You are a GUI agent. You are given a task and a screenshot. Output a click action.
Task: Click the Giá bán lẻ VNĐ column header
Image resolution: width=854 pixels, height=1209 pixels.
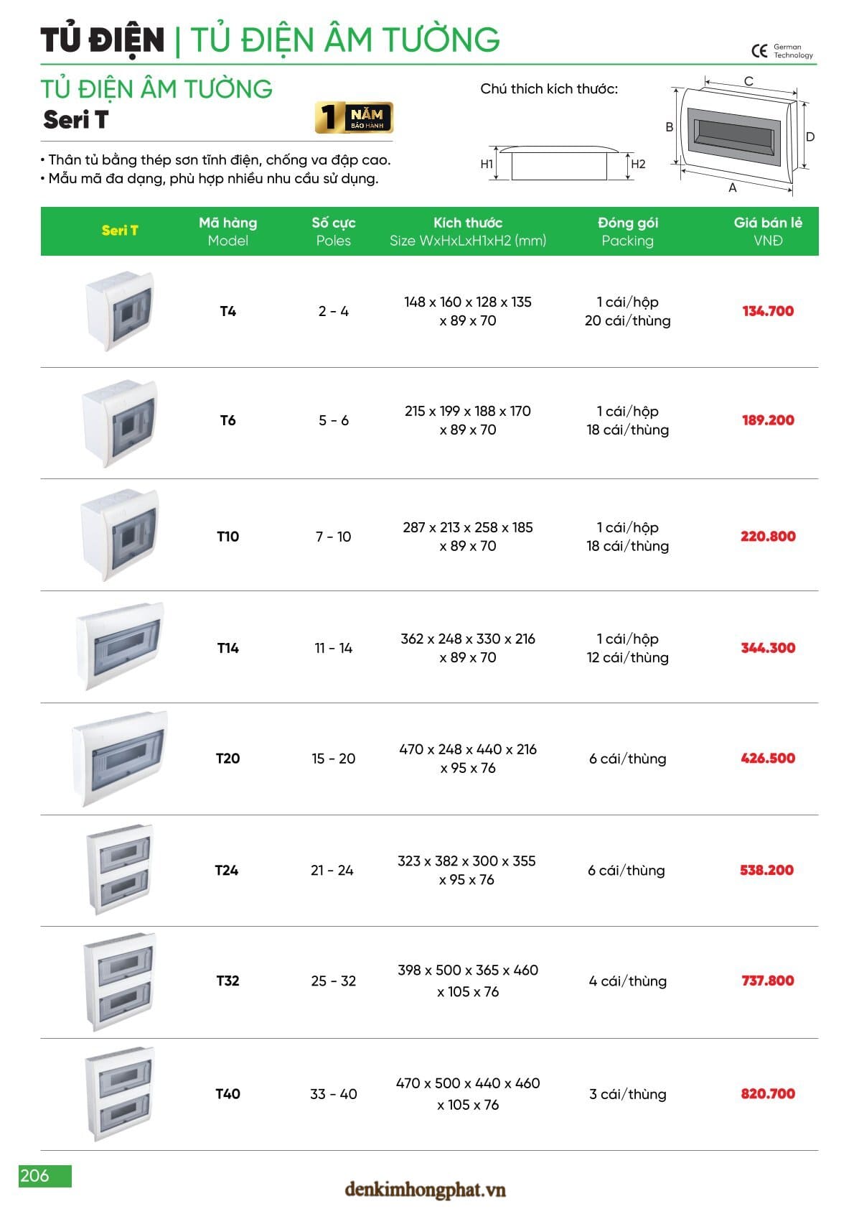pyautogui.click(x=768, y=231)
